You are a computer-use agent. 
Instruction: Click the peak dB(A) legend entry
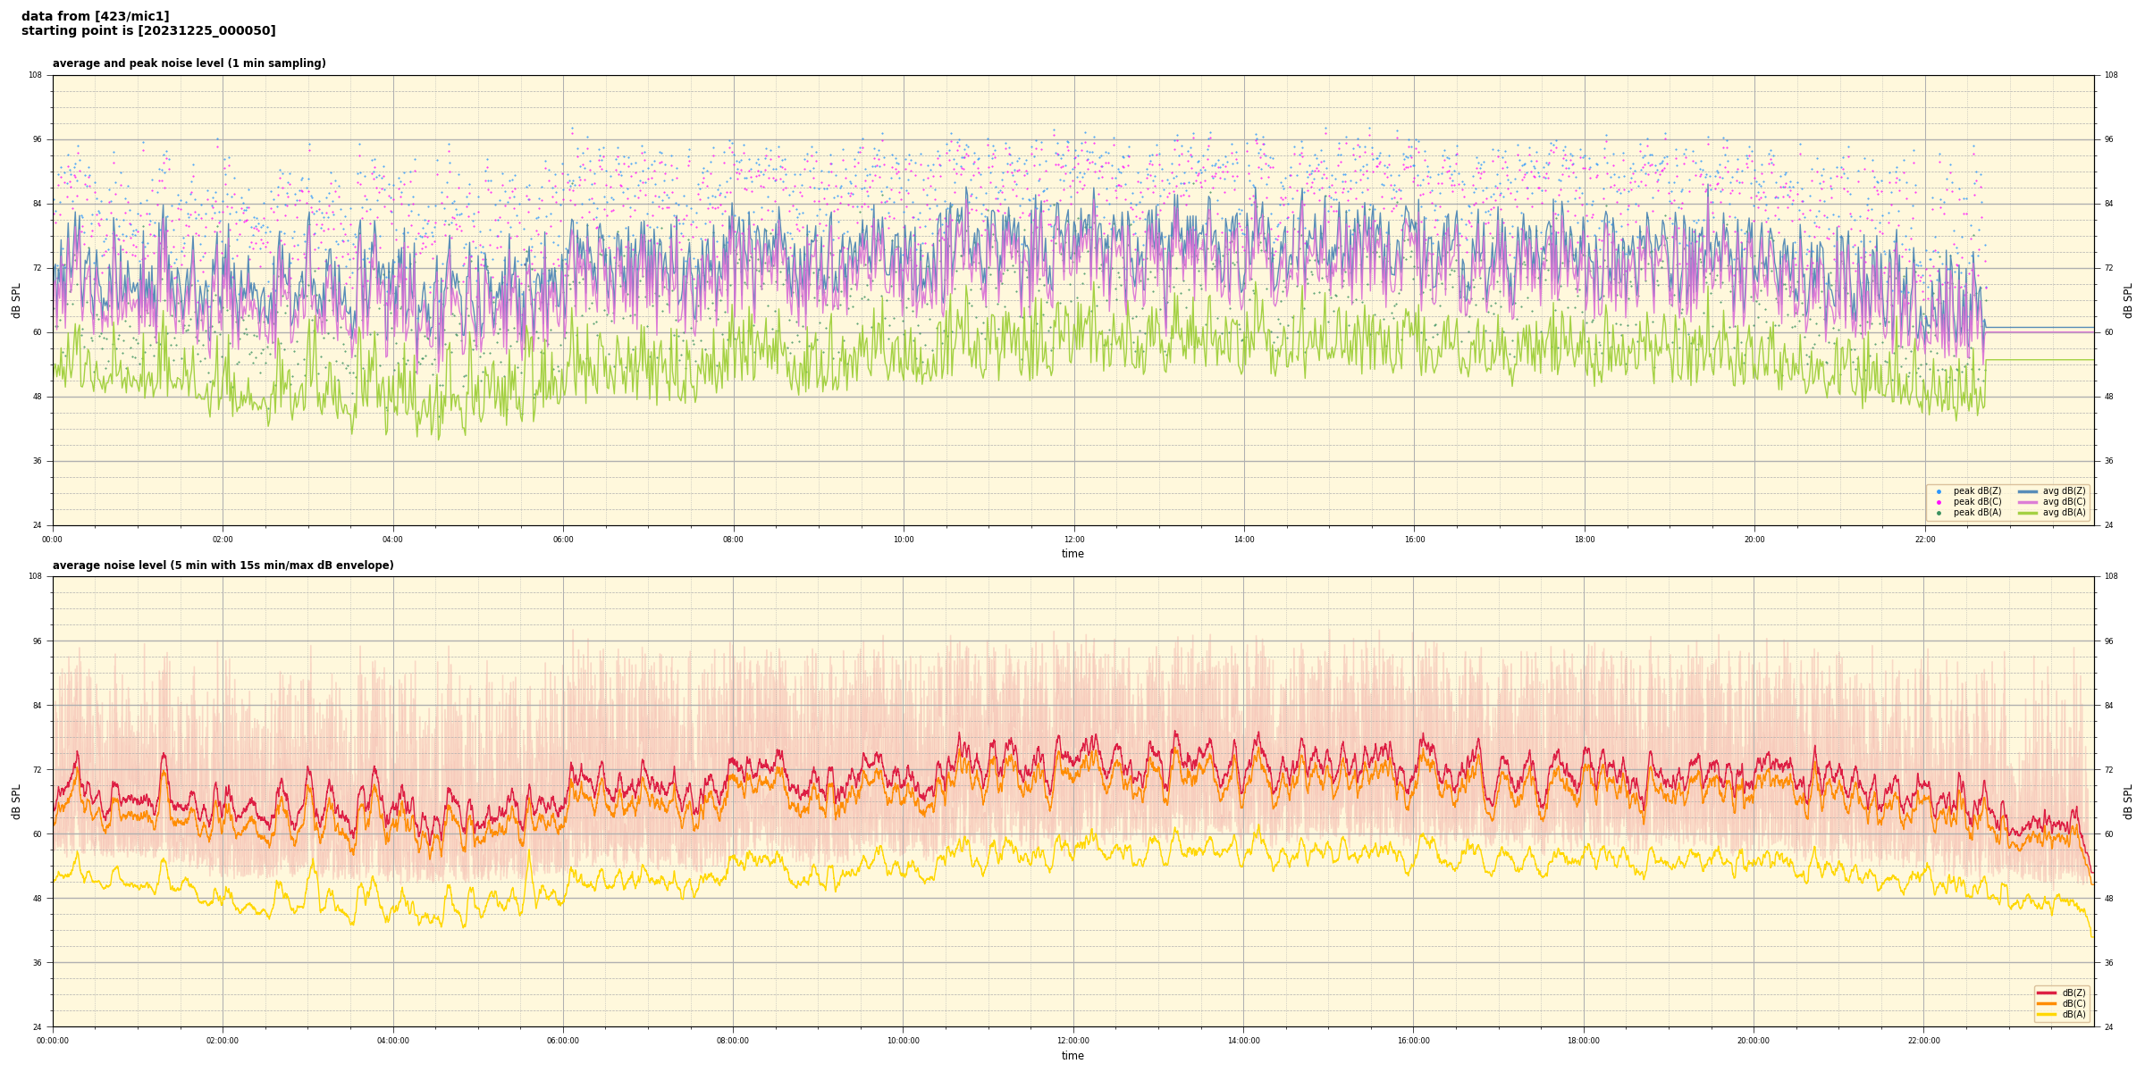pos(1977,513)
